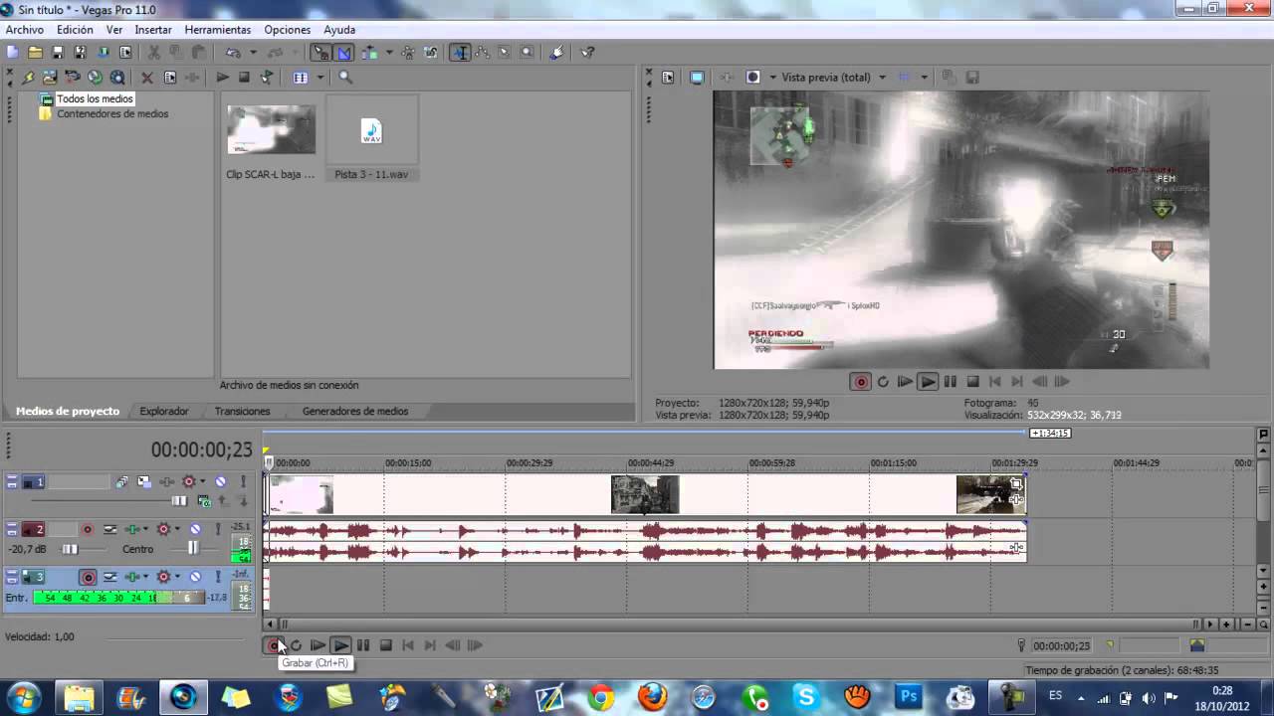The width and height of the screenshot is (1274, 716).
Task: Toggle Mute on audio track 2
Action: (x=195, y=529)
